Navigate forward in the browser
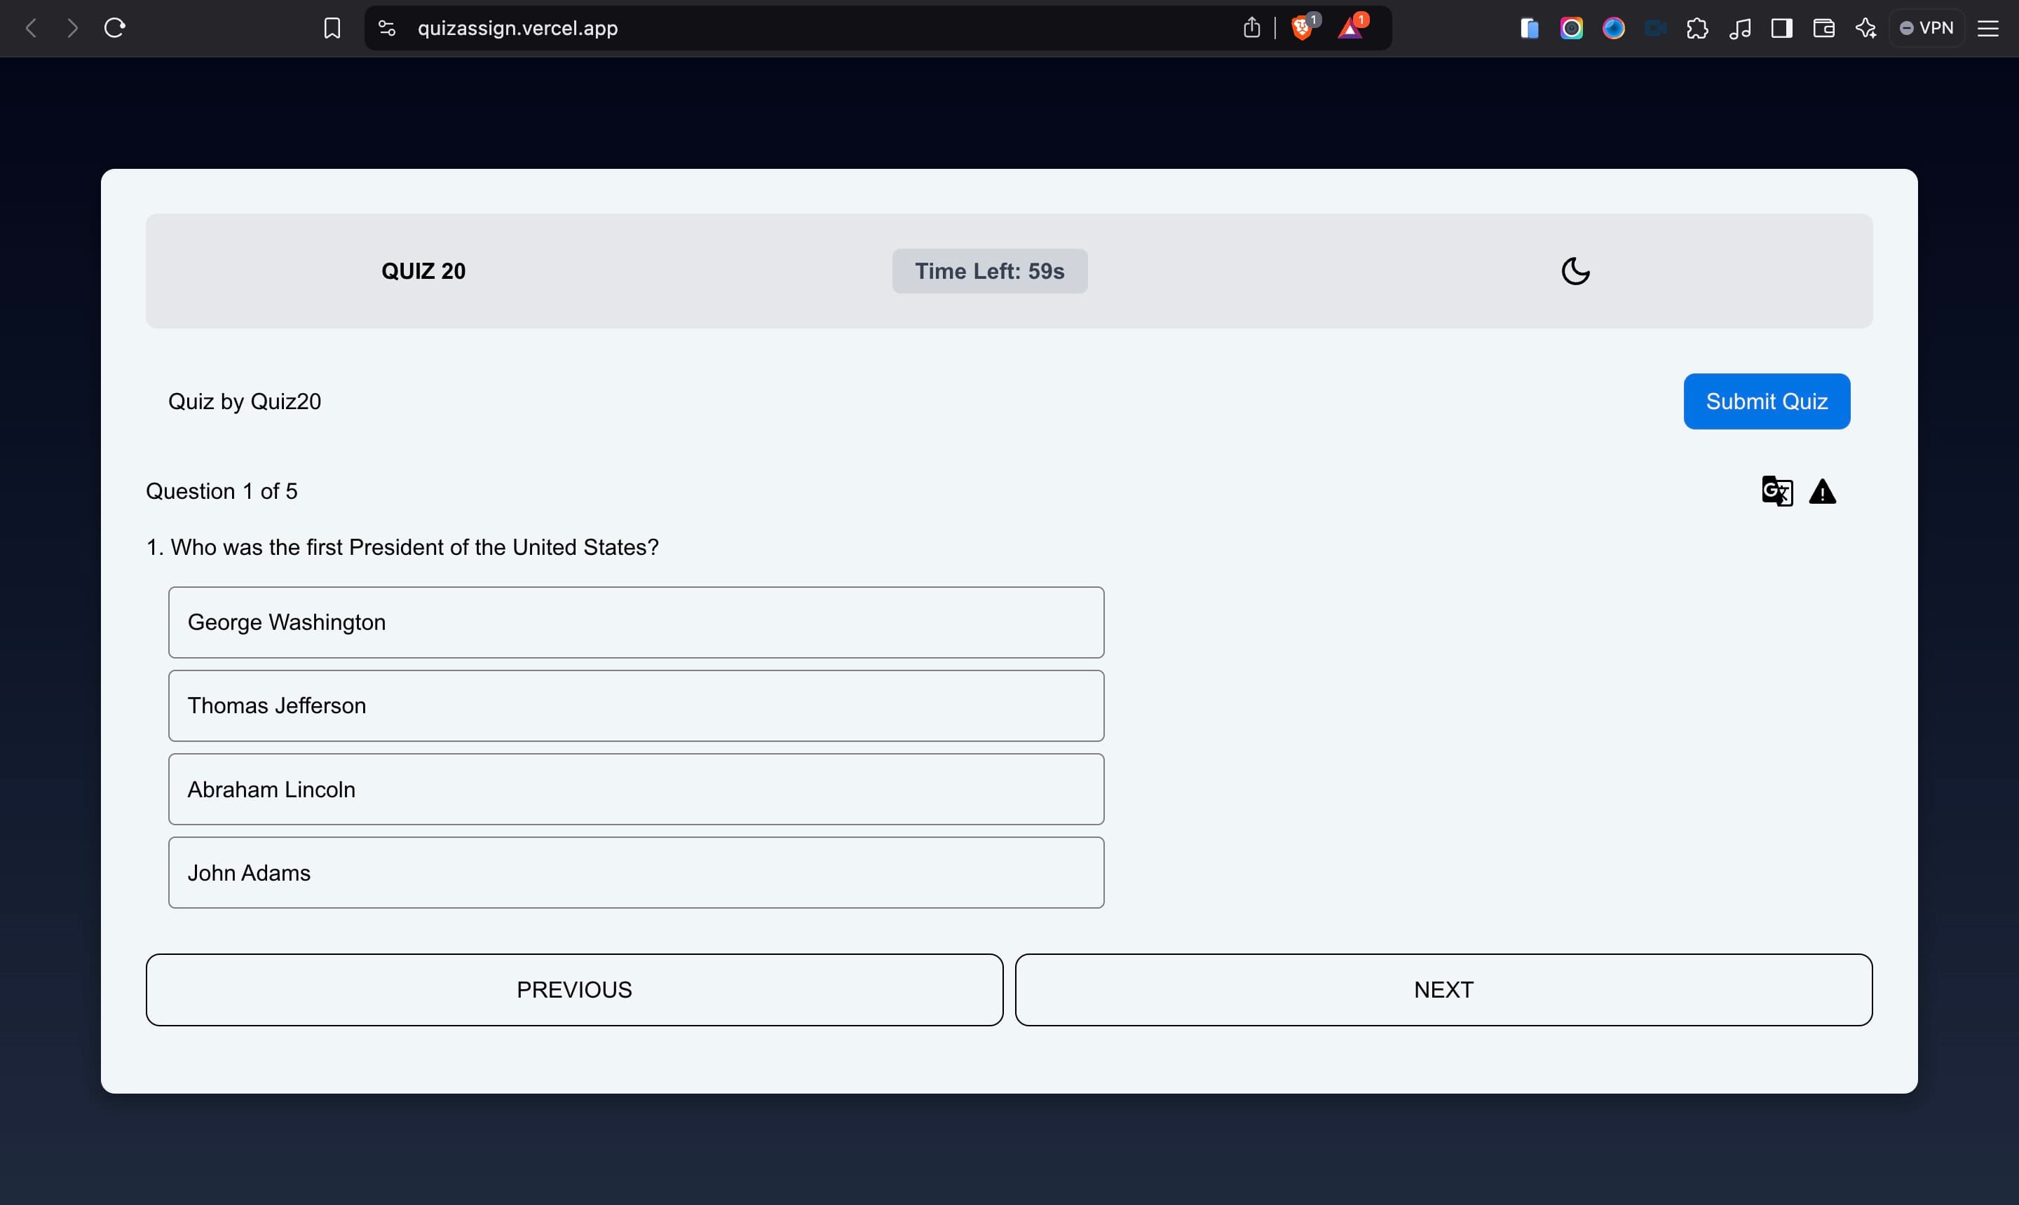 tap(72, 29)
